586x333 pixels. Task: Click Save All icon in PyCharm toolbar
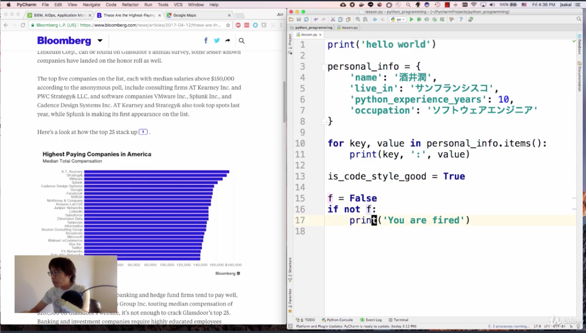pyautogui.click(x=298, y=19)
